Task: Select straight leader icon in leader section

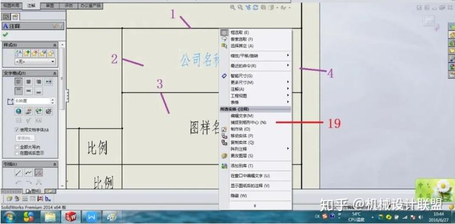Action: point(19,173)
